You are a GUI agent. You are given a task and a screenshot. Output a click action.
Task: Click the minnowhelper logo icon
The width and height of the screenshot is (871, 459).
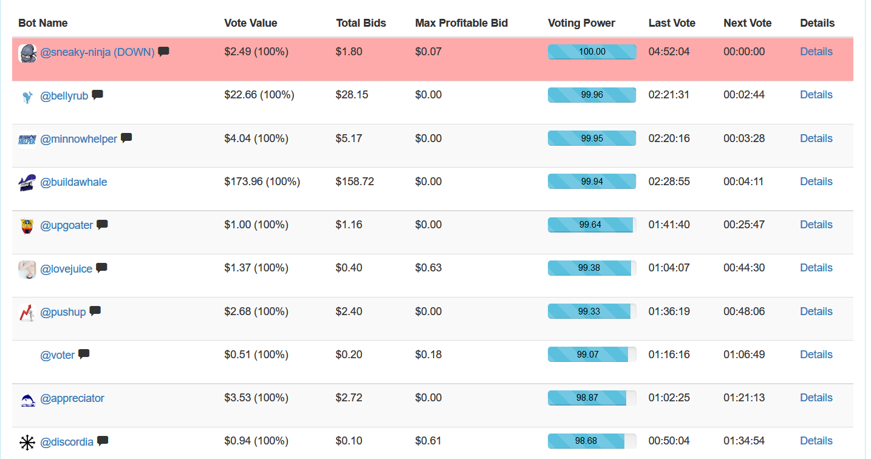point(27,139)
